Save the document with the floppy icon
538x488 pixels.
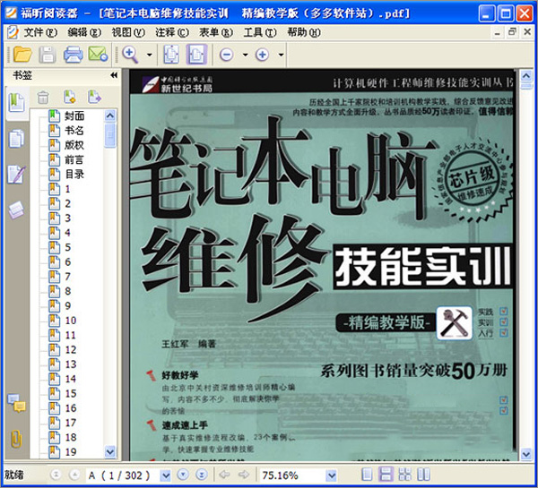tap(47, 55)
